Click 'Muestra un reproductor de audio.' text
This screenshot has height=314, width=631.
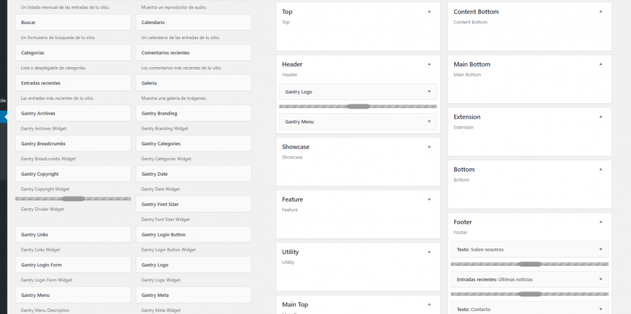[x=174, y=7]
